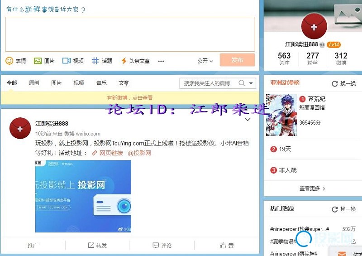Refresh 热门话题 with 换一换
362x256 pixels.
344,209
